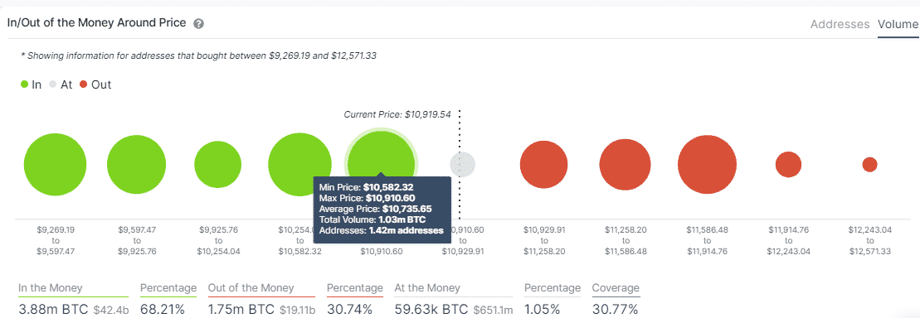Toggle the gray At legend dot
This screenshot has height=318, width=920.
pyautogui.click(x=53, y=84)
